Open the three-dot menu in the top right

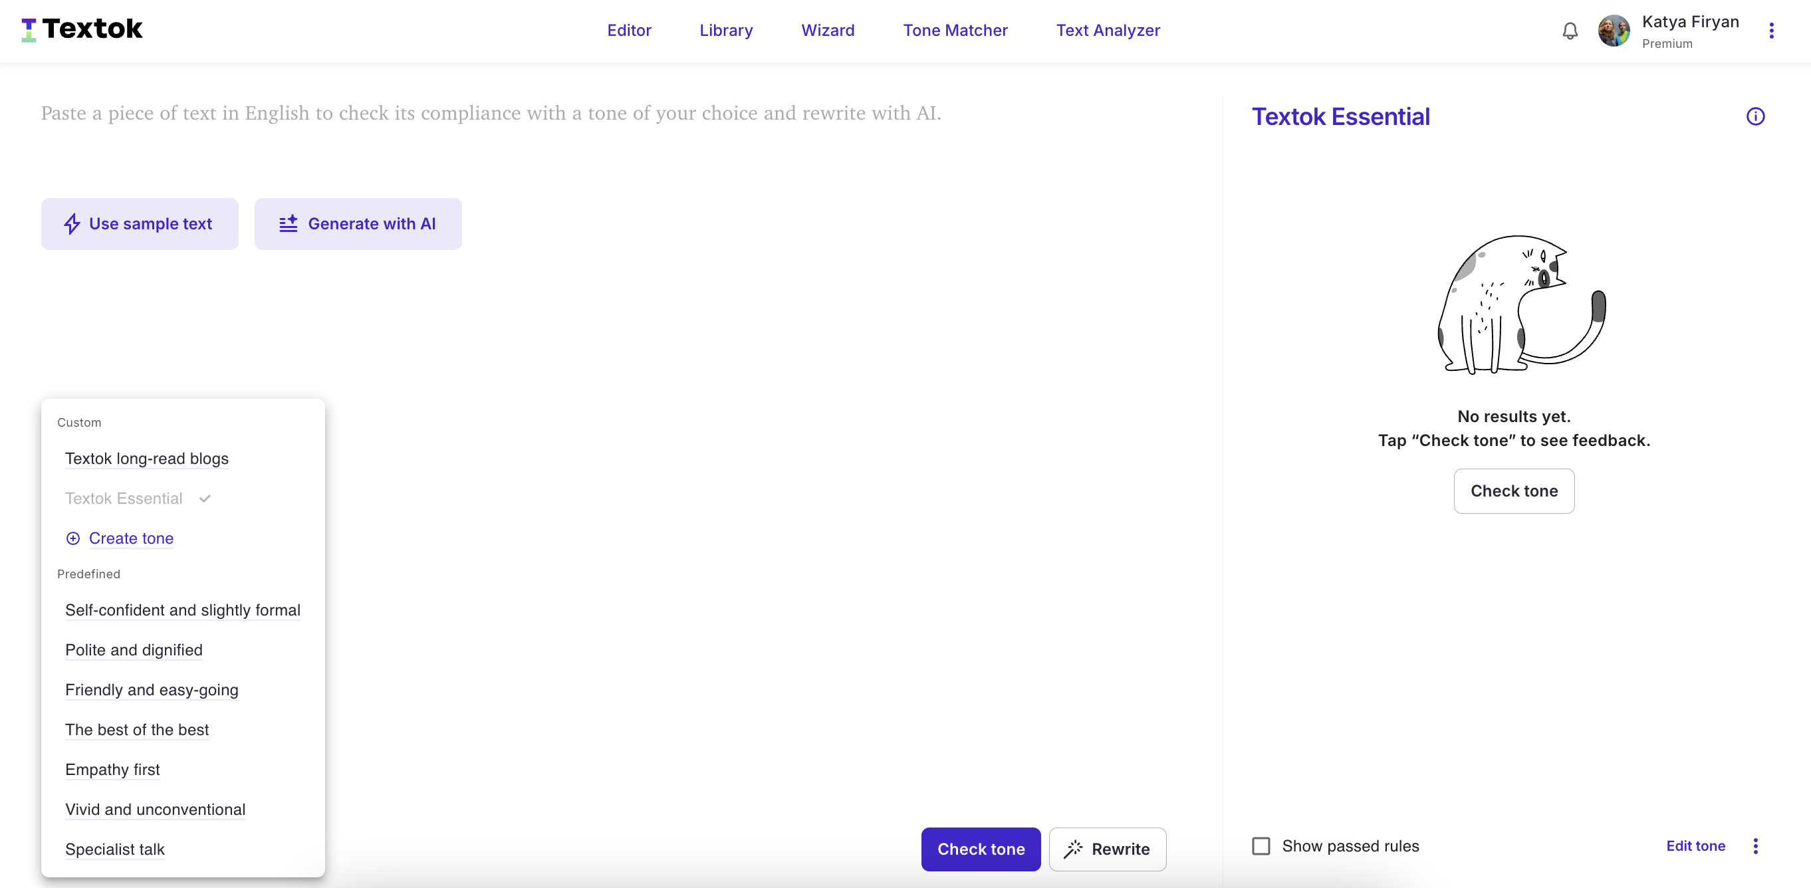coord(1772,30)
